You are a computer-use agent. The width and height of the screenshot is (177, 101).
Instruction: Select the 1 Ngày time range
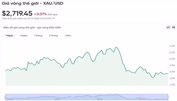click(x=9, y=36)
